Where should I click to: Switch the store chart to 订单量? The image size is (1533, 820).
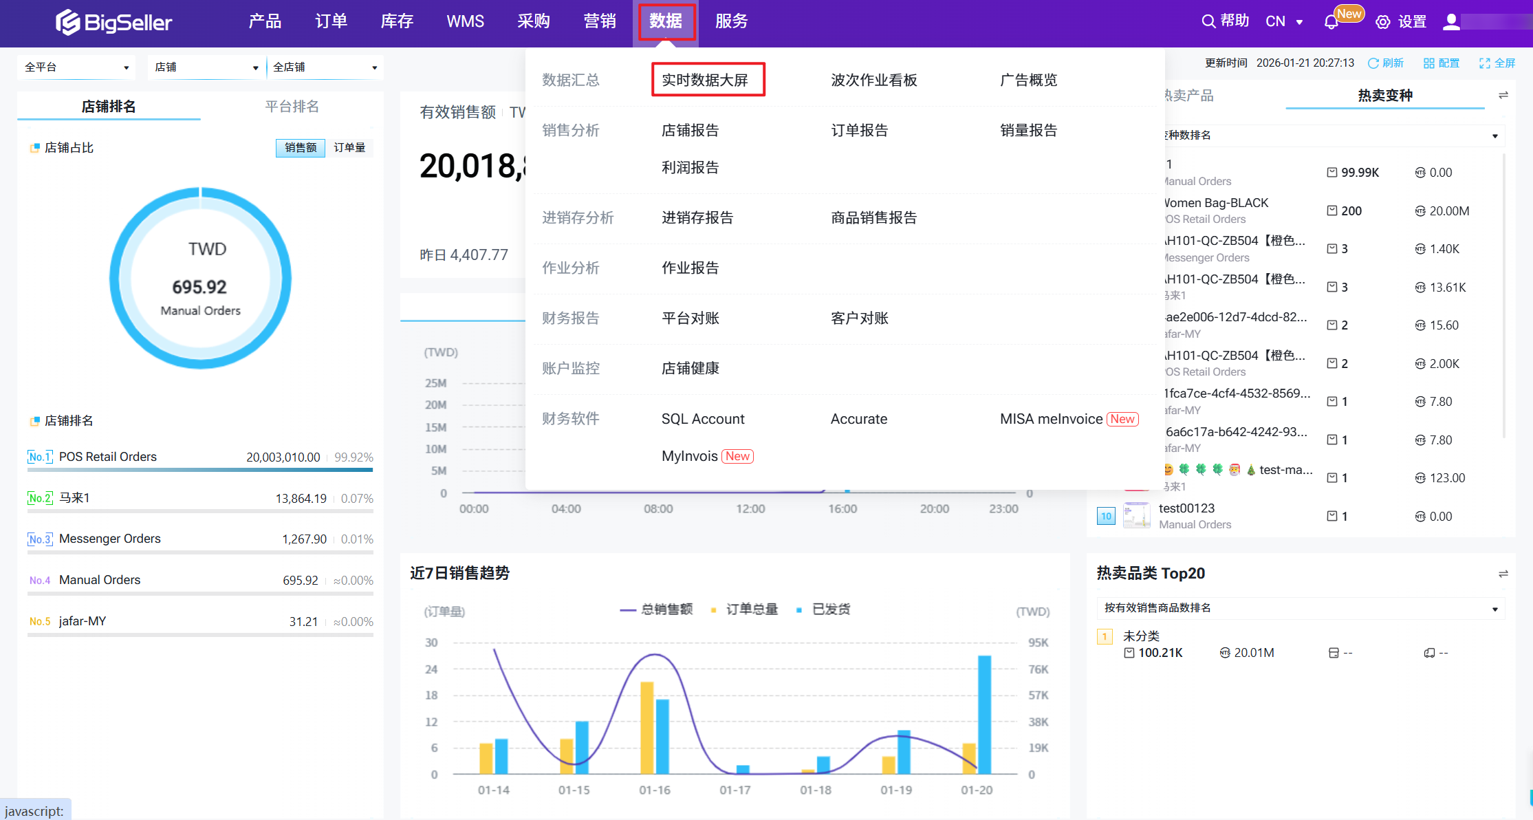(349, 148)
